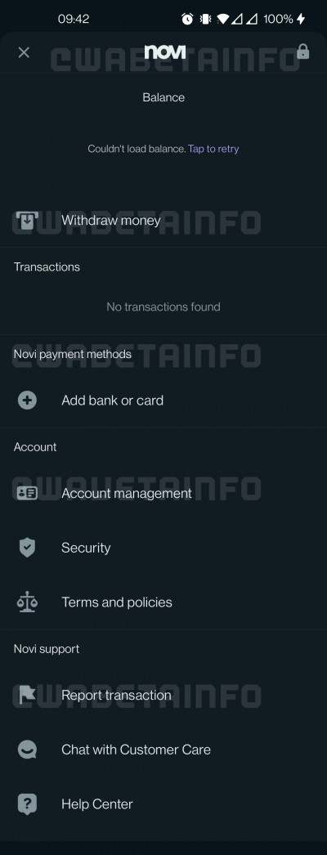
Task: Open Account management
Action: 163,493
